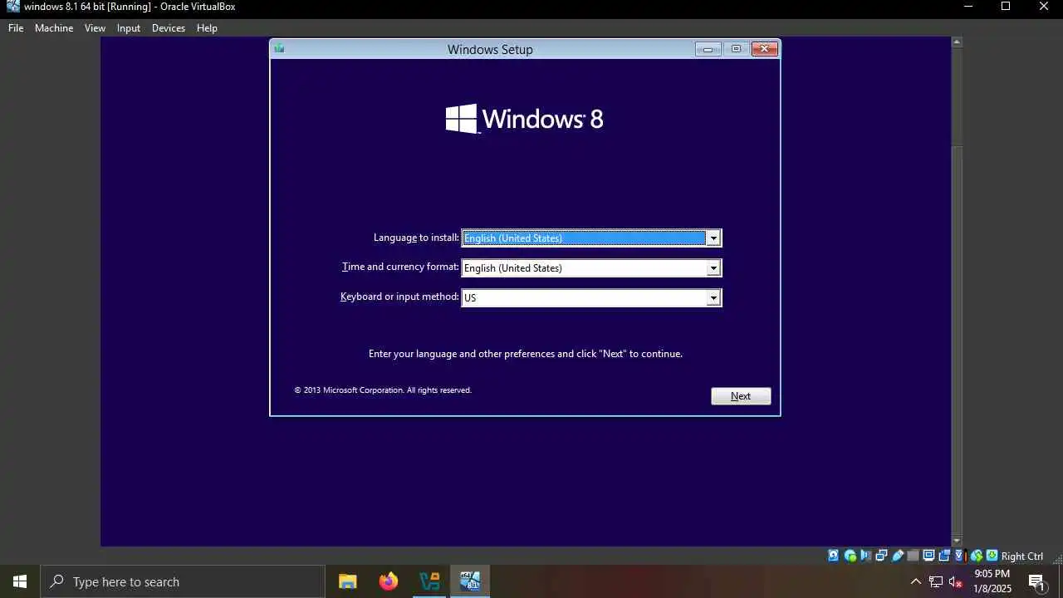Show hidden system tray icons
Viewport: 1063px width, 598px height.
[916, 581]
